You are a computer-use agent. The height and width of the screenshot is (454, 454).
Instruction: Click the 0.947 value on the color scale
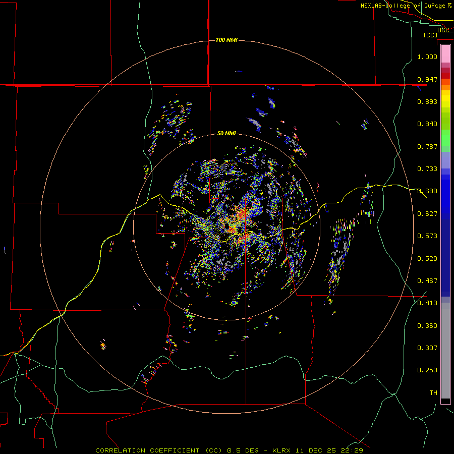(427, 79)
